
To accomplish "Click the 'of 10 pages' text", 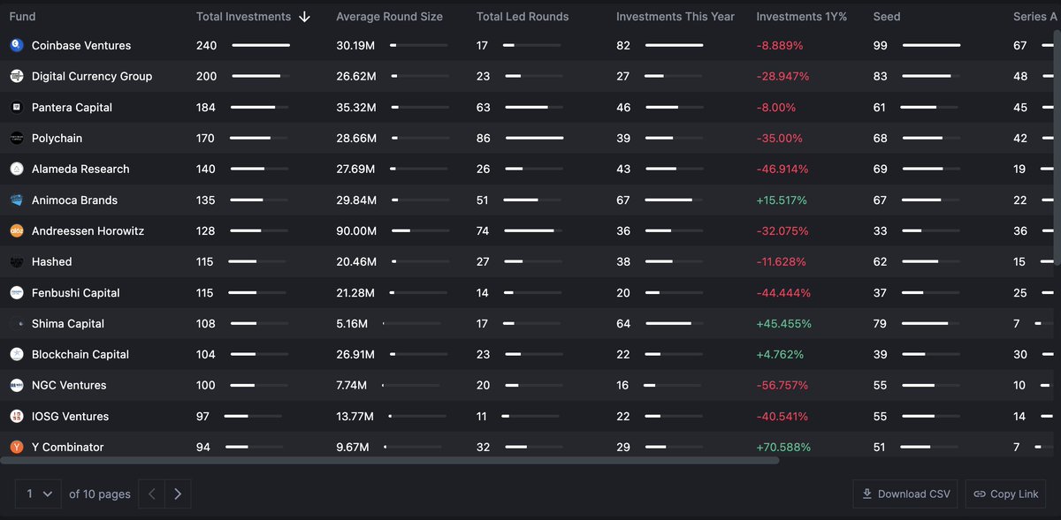I will (100, 494).
